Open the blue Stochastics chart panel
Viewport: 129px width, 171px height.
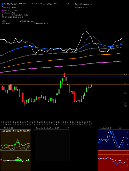point(113,140)
